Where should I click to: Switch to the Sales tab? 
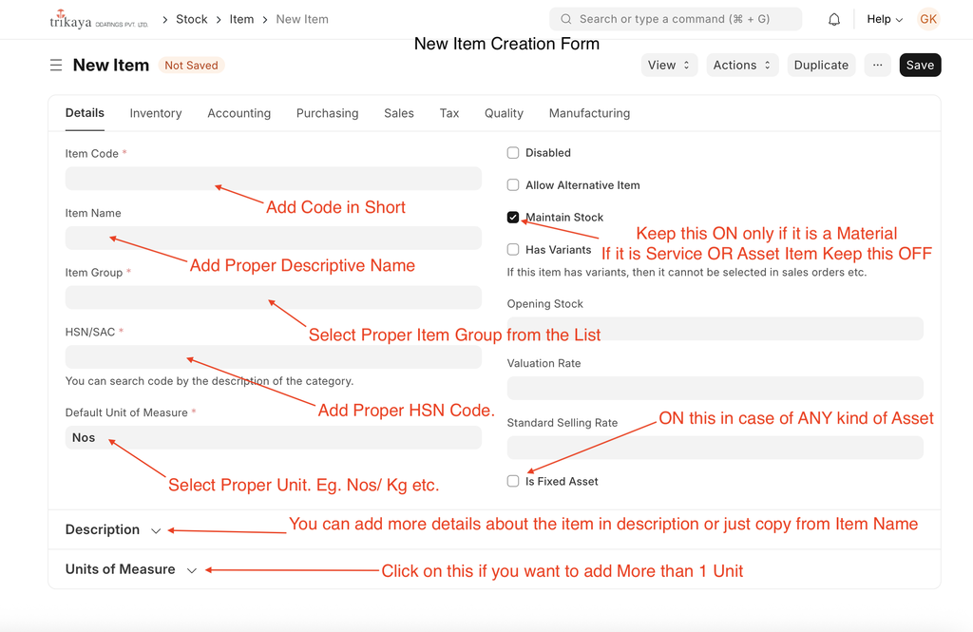399,113
